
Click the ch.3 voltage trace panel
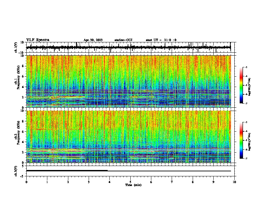point(130,171)
